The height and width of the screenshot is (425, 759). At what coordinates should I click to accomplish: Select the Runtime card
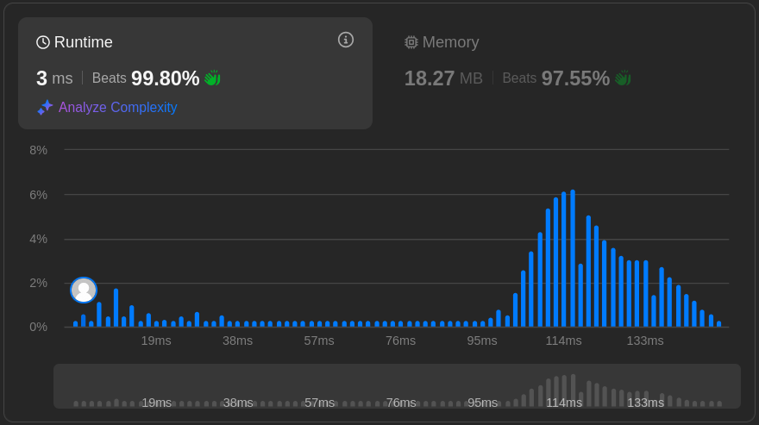(x=195, y=73)
